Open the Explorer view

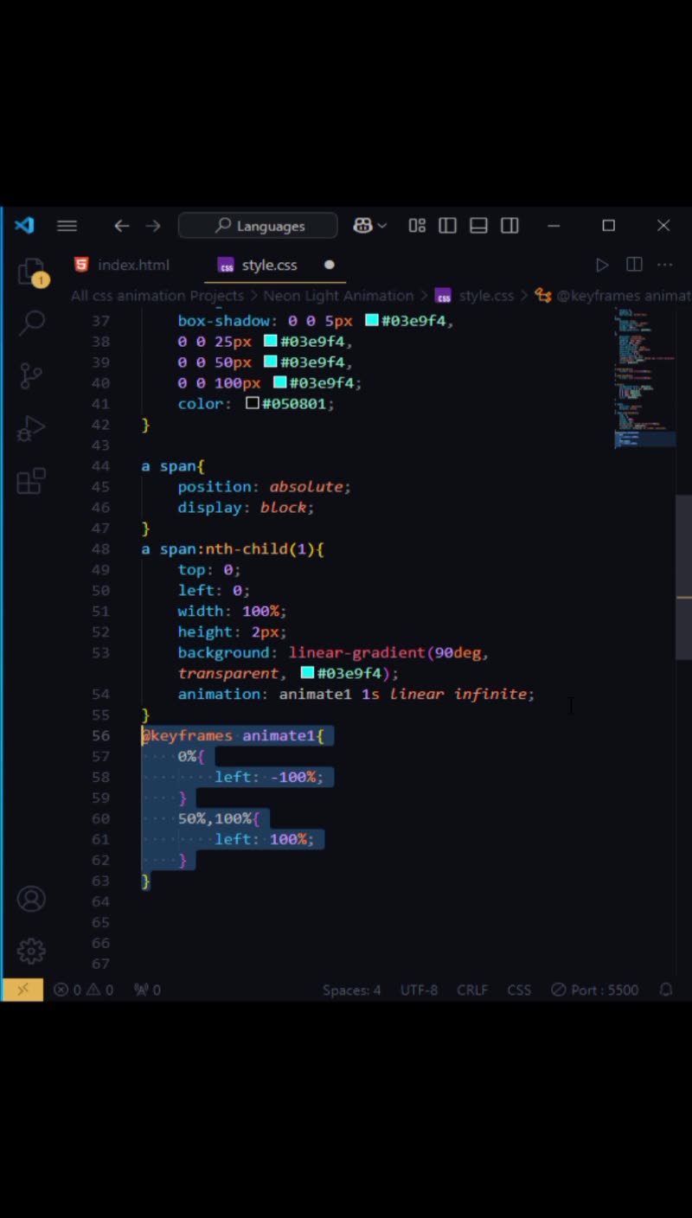coord(31,272)
